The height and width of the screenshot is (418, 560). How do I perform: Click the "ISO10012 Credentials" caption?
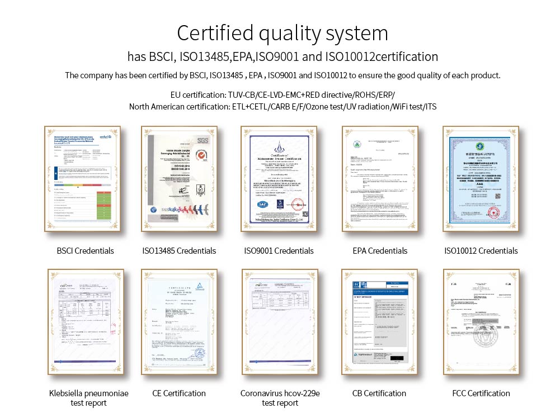click(x=481, y=251)
